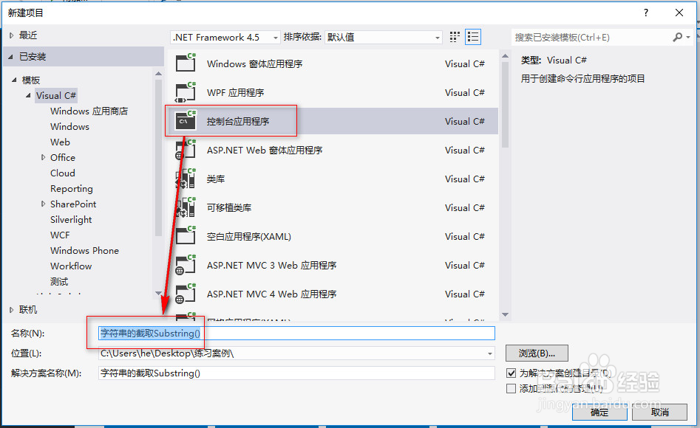
Task: Click the 解决方案名称 input field
Action: pos(296,373)
